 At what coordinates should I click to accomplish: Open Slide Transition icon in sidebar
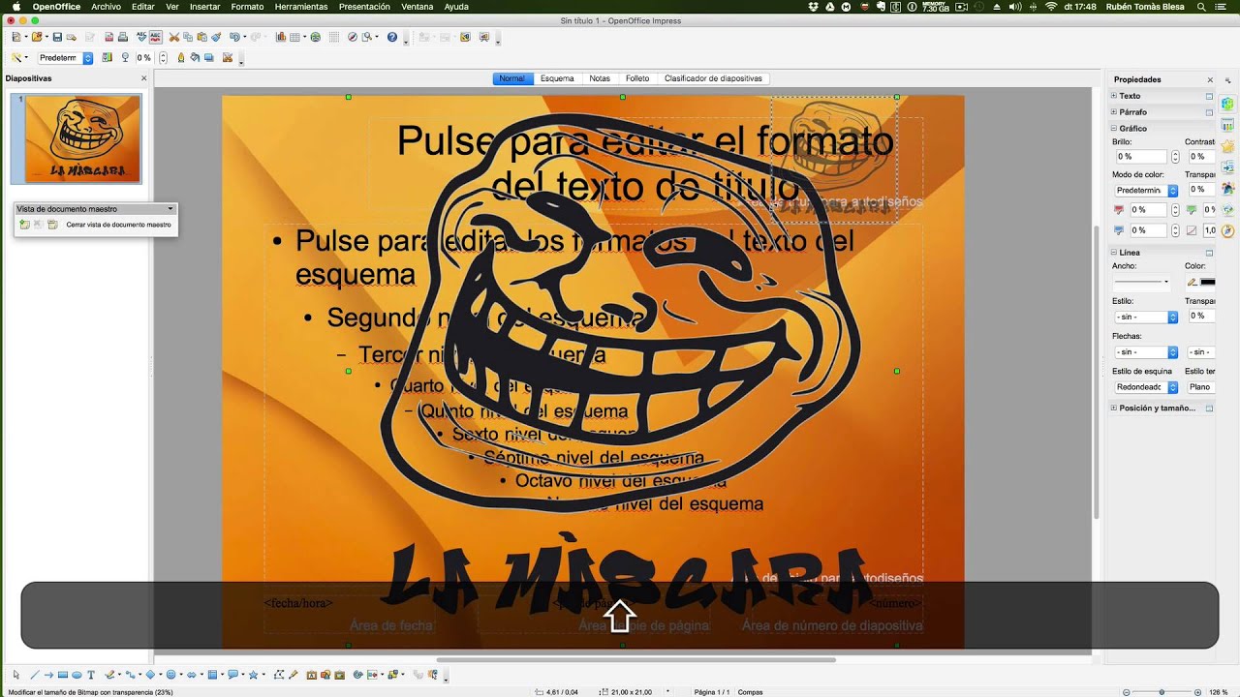[x=1227, y=167]
